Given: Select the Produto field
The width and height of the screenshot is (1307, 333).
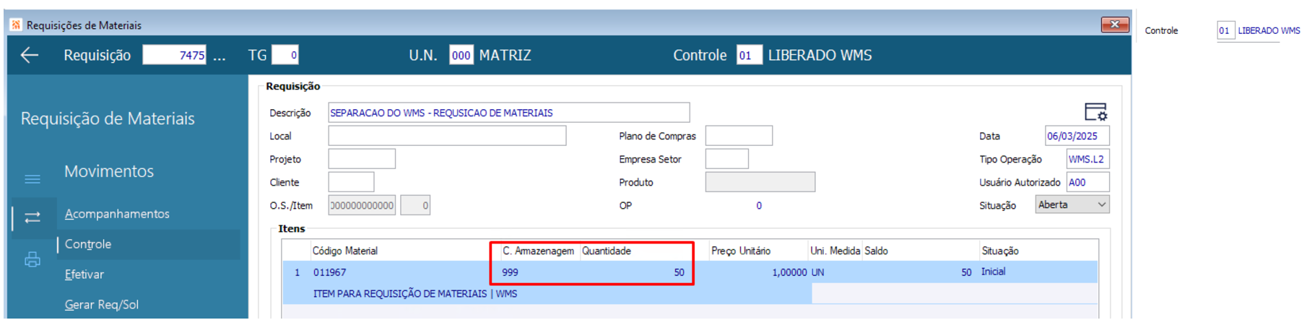Looking at the screenshot, I should 760,182.
